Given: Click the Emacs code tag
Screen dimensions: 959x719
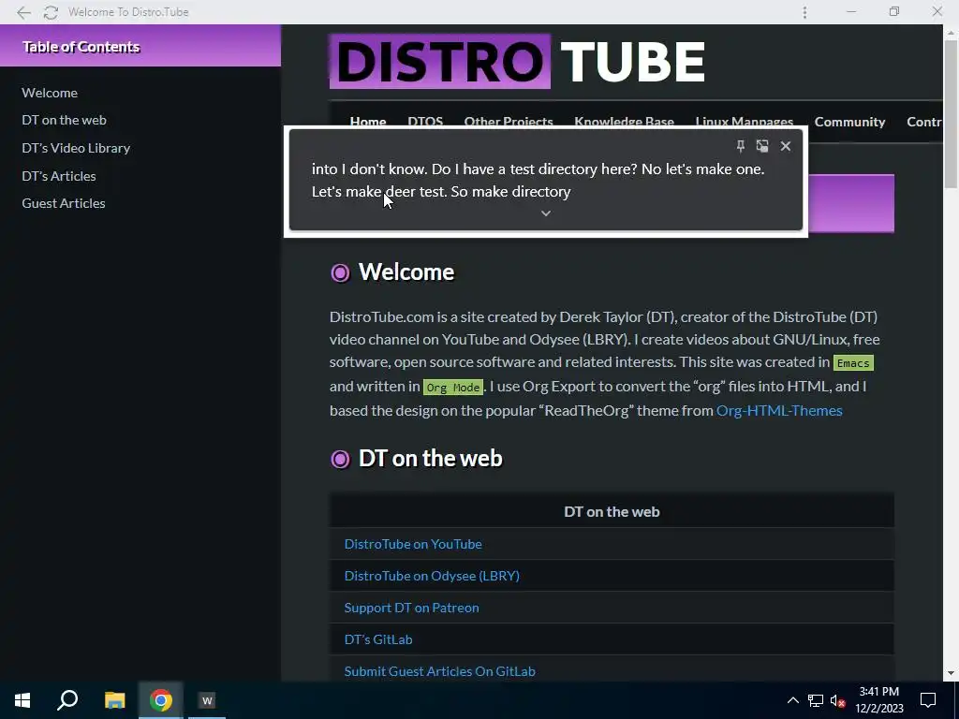Looking at the screenshot, I should click(853, 363).
